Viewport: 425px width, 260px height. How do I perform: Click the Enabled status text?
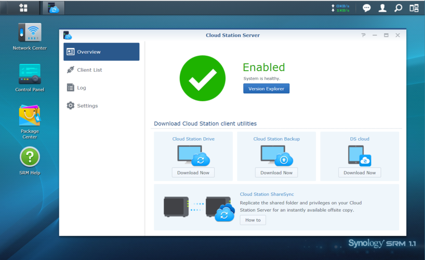point(264,67)
